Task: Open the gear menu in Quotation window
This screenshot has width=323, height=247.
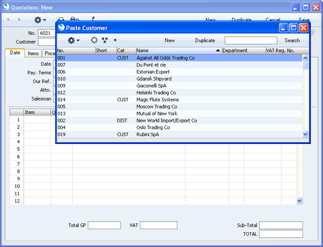Action: pyautogui.click(x=40, y=20)
